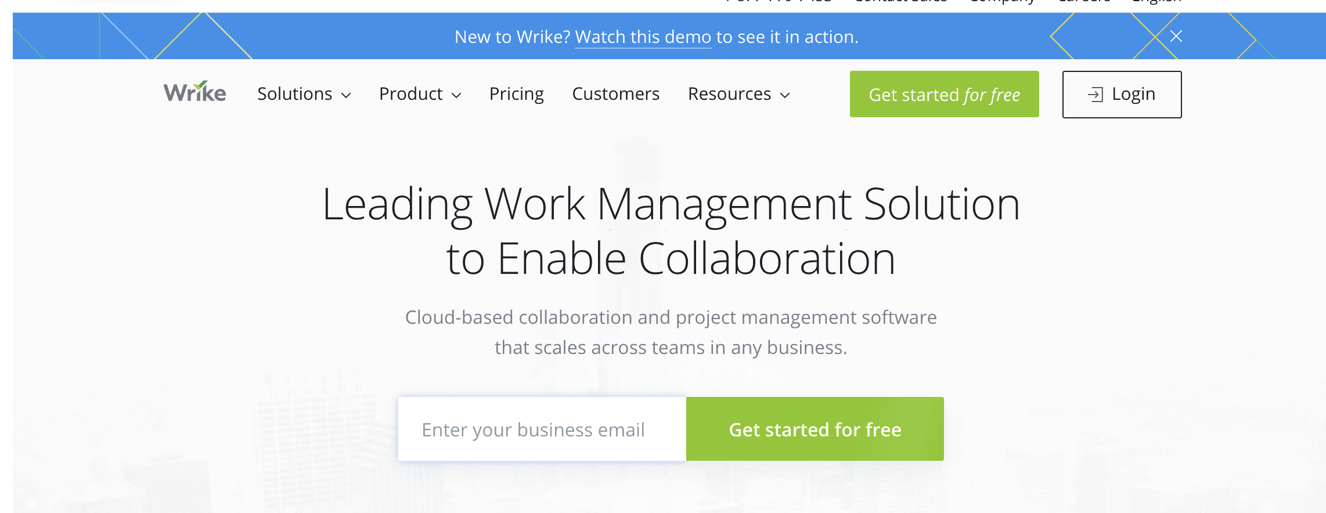Expand the Resources menu

pos(739,94)
